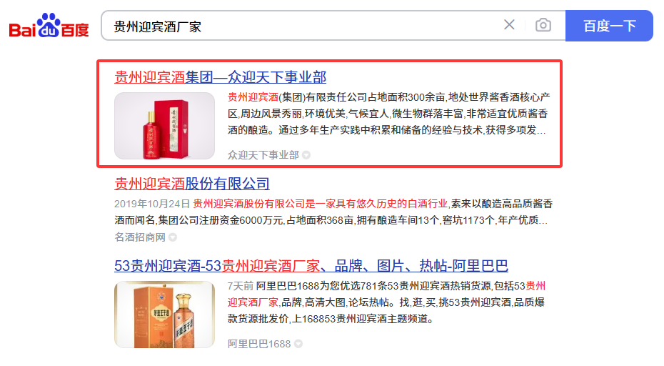Click the 2019年10月24日 result snippet text
This screenshot has width=664, height=366.
[333, 212]
